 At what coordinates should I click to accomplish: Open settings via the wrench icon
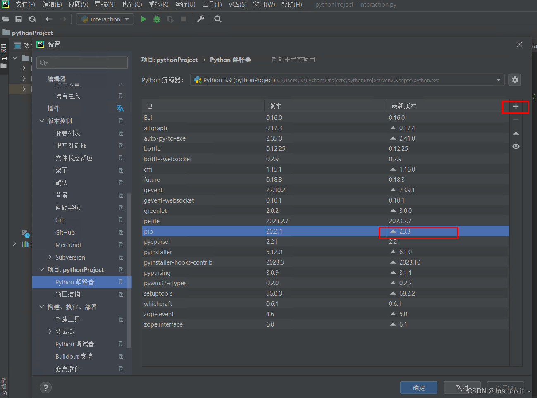coord(200,19)
